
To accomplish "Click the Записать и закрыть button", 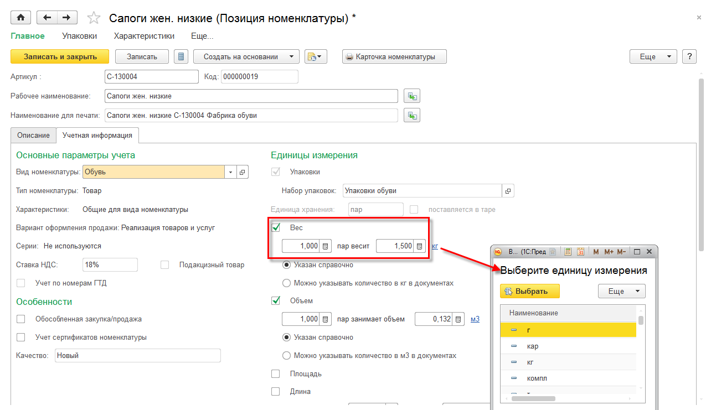I will click(60, 56).
